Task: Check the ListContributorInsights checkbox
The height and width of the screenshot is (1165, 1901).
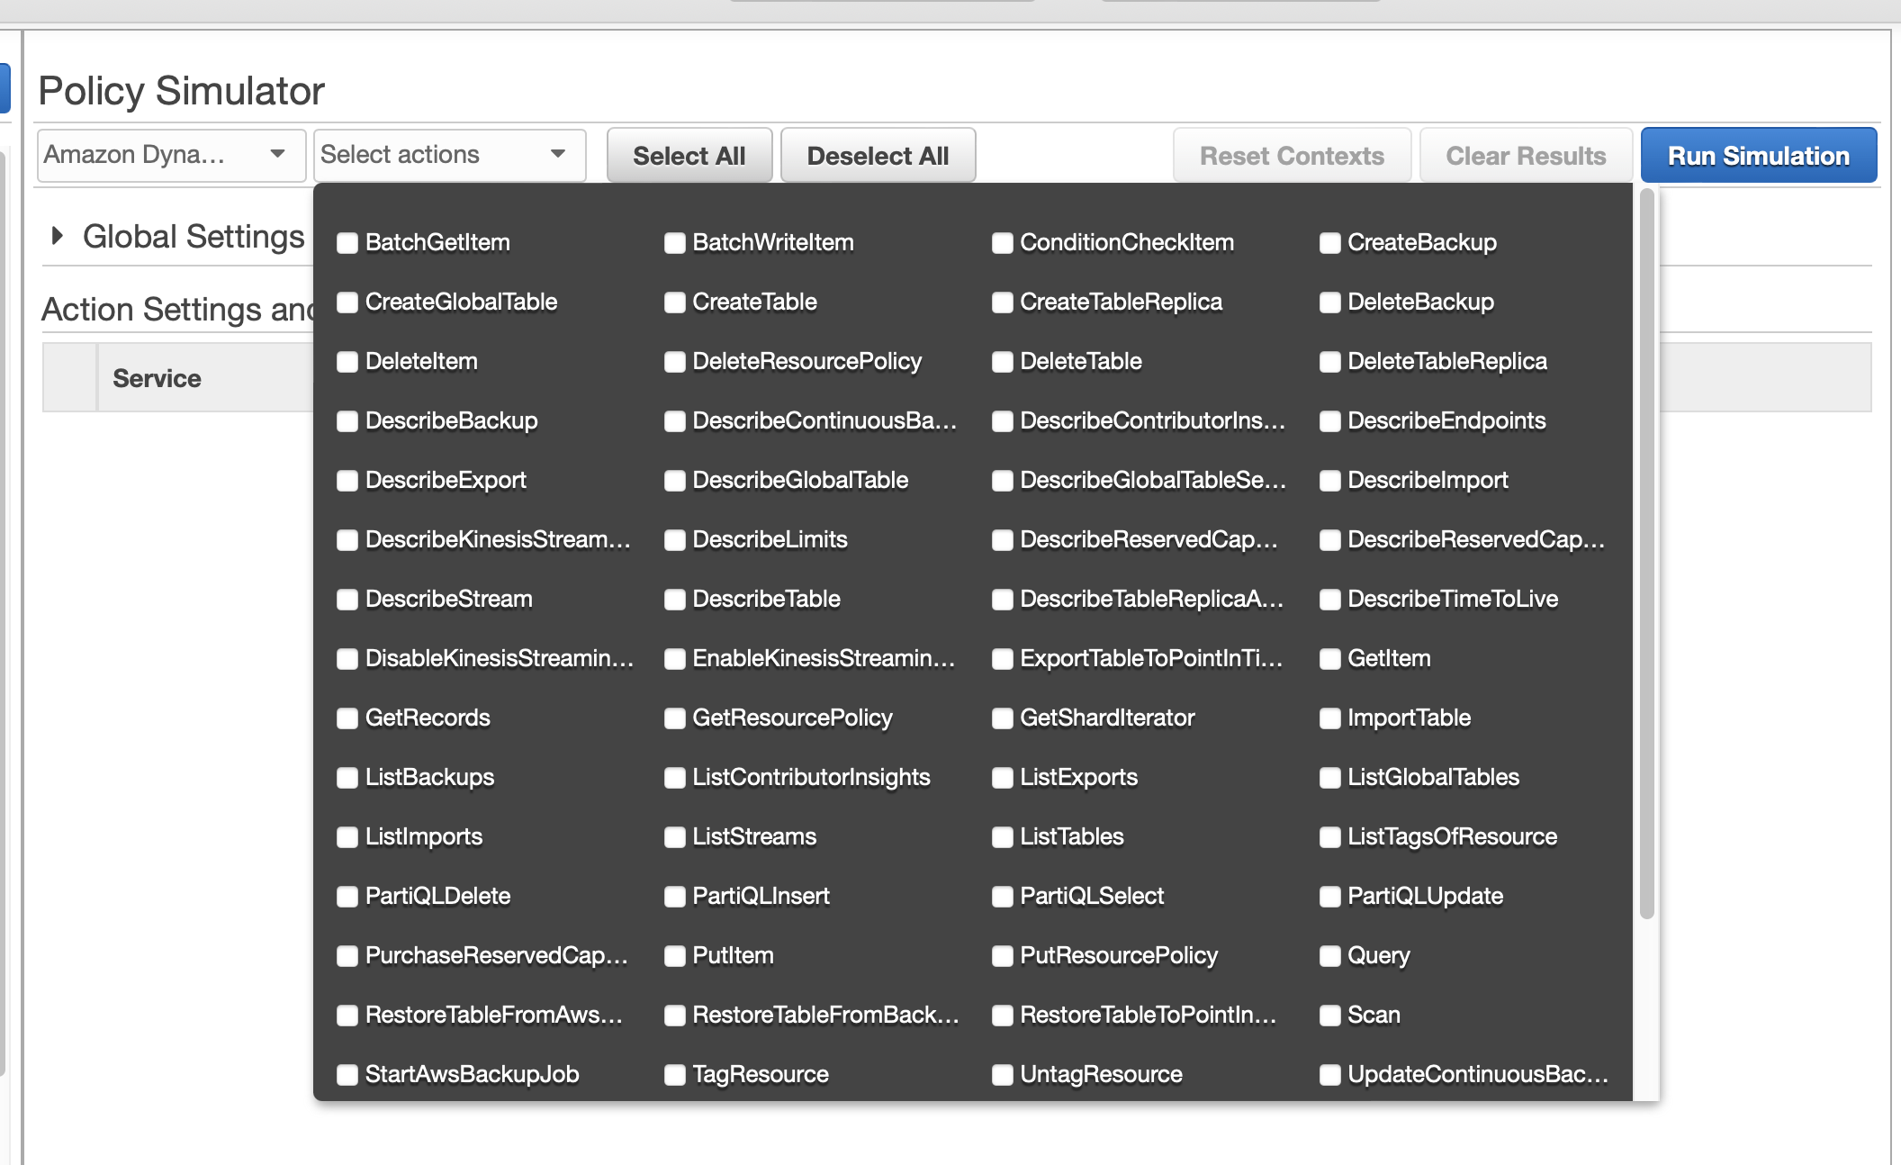Action: (x=675, y=778)
